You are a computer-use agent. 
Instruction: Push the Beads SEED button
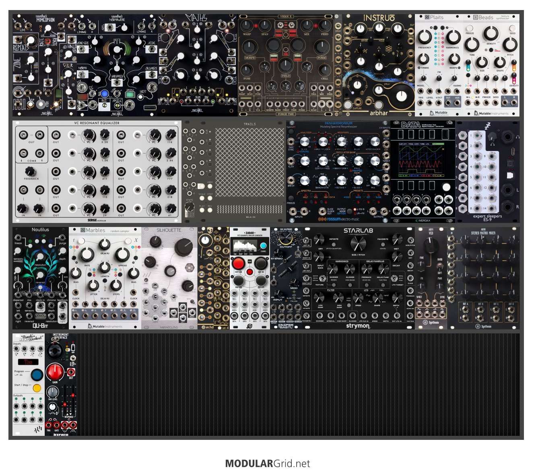coord(512,29)
